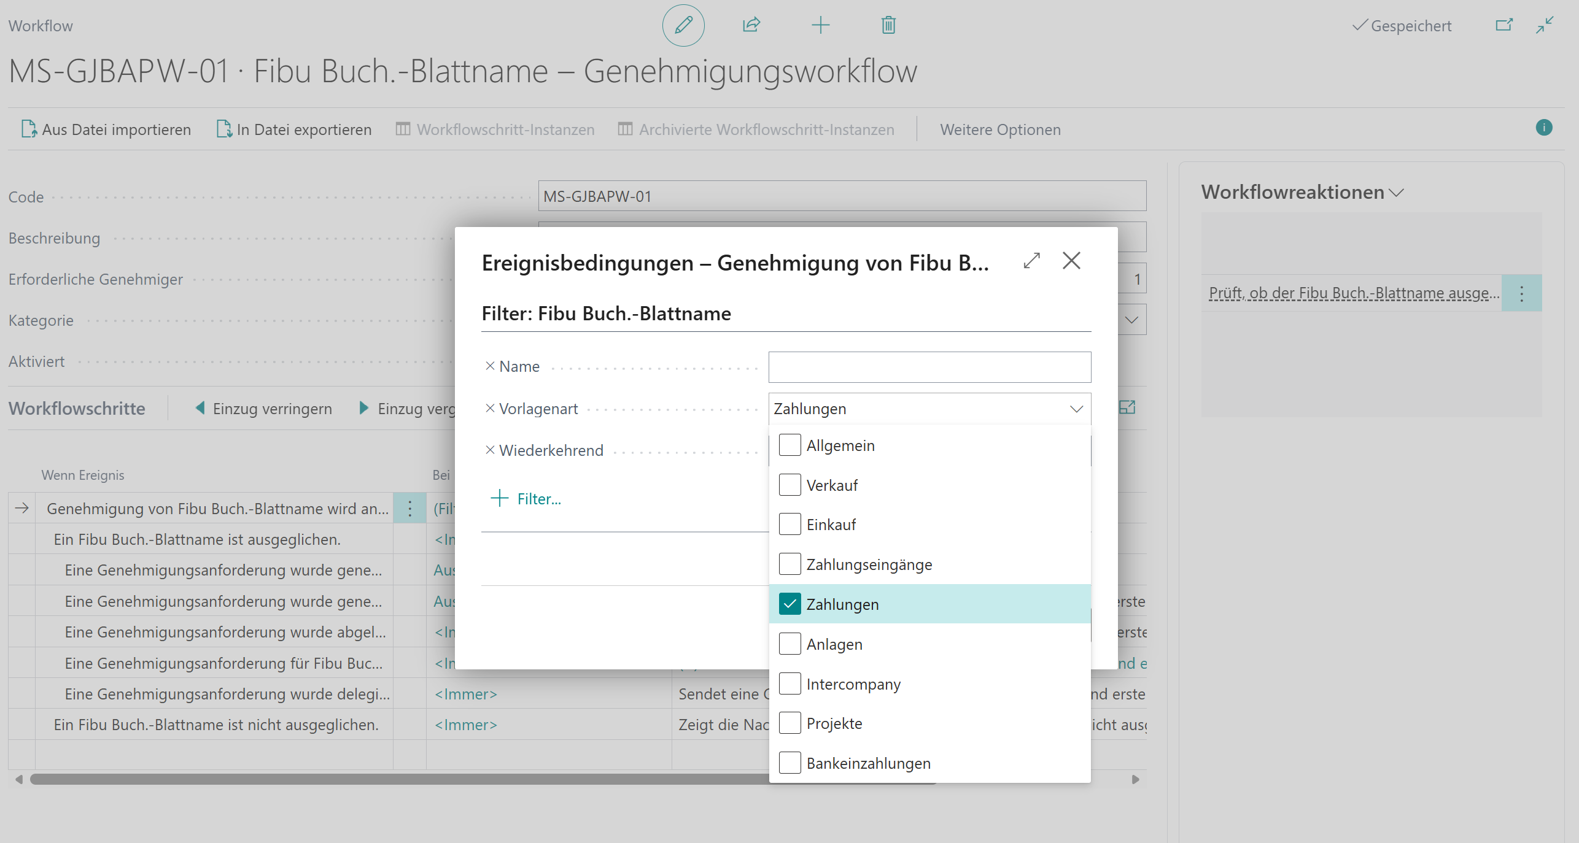Remove the Wiederkehrend filter with its X
Screen dimensions: 1579x843
(x=490, y=450)
